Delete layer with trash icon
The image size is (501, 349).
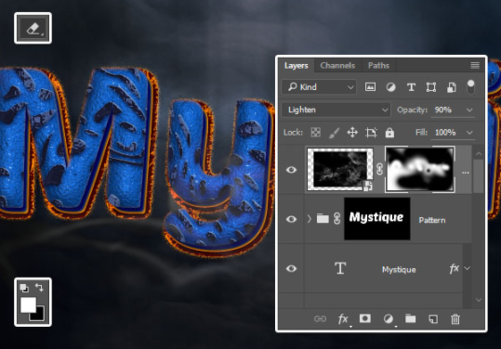pyautogui.click(x=455, y=318)
